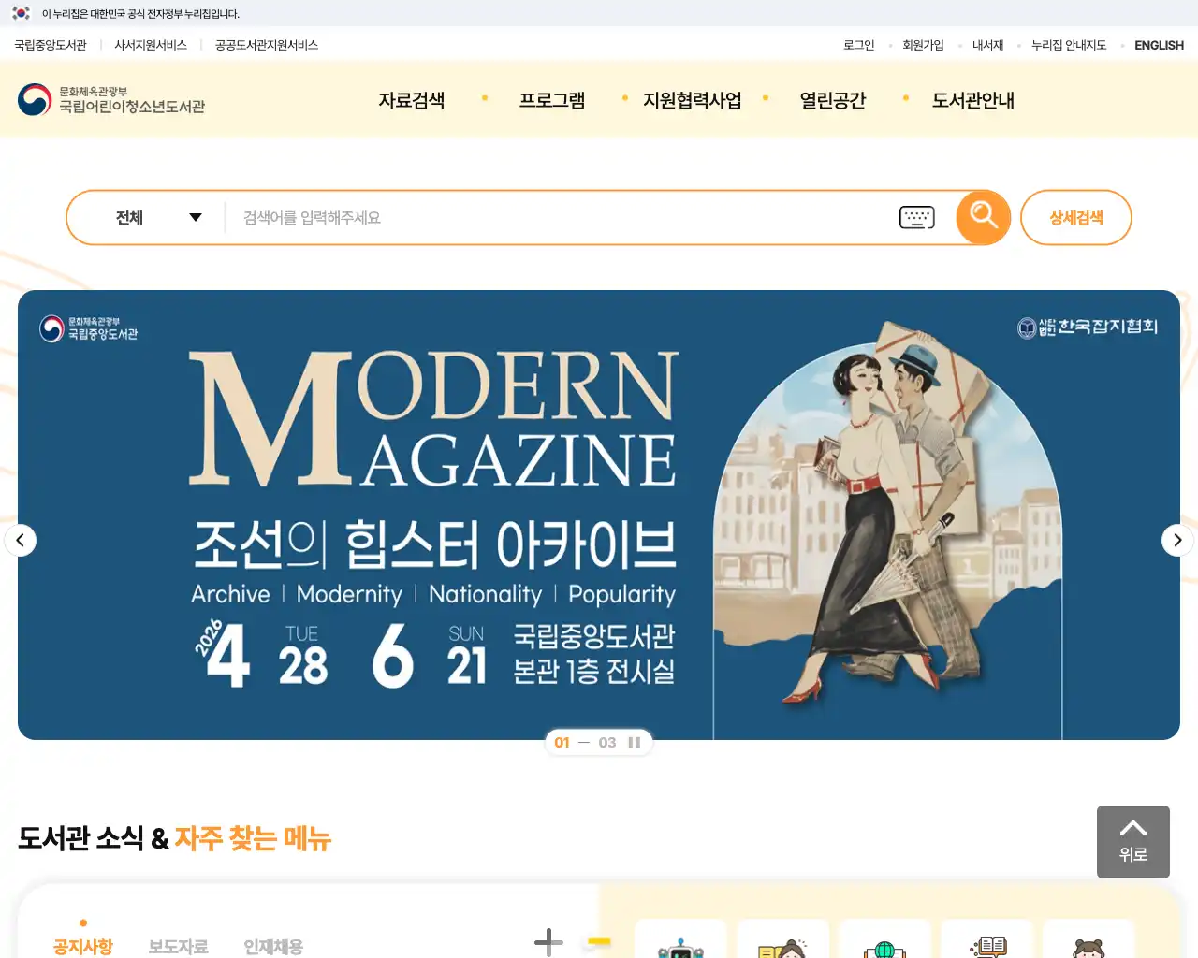Click the orange magnifier search button
Image resolution: width=1198 pixels, height=958 pixels.
point(983,217)
